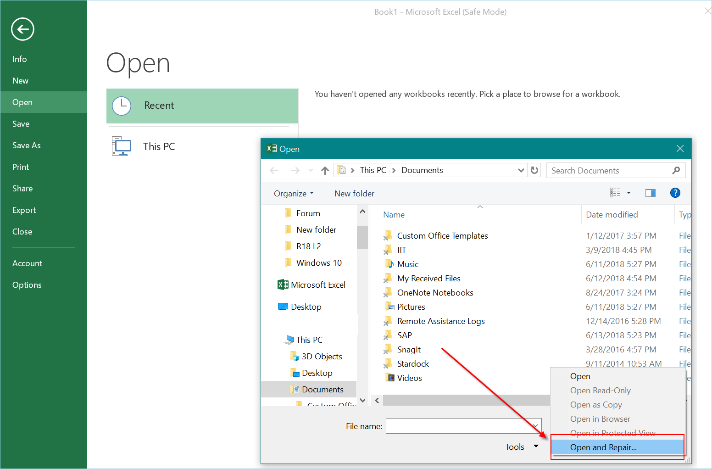Click inside the File name field
The height and width of the screenshot is (469, 712).
(x=459, y=426)
